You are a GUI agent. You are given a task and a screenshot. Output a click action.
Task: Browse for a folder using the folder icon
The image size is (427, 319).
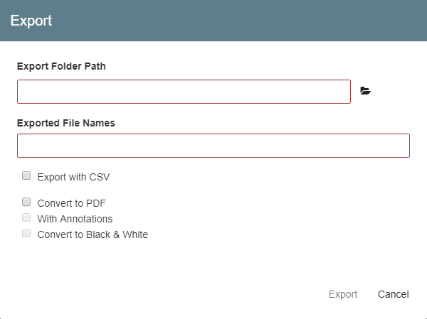pos(366,91)
